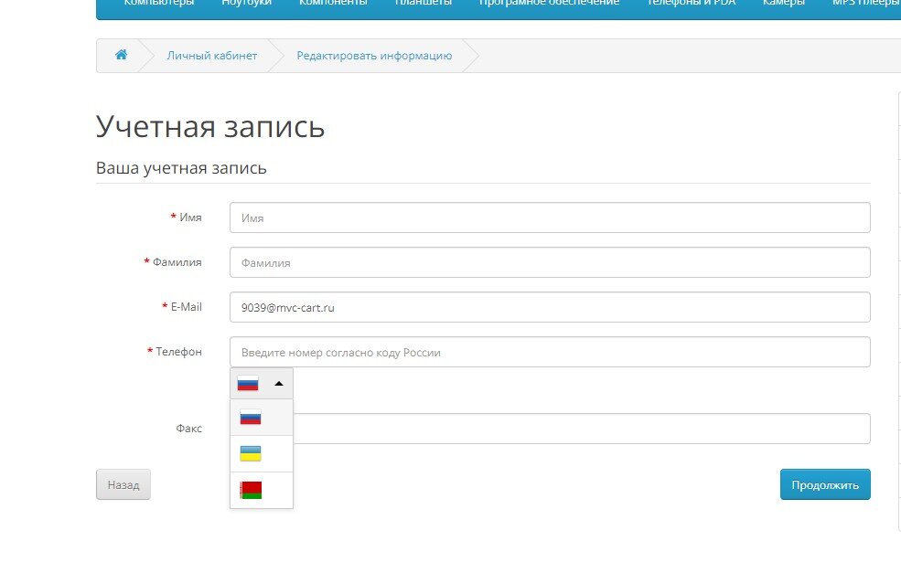Click the selected Russian flag on dropdown button
Image resolution: width=901 pixels, height=562 pixels.
(248, 384)
